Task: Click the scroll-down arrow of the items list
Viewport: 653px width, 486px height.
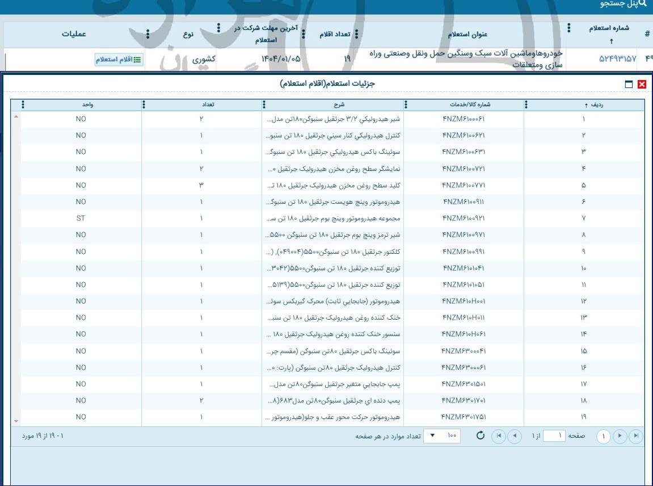Action: coord(16,421)
